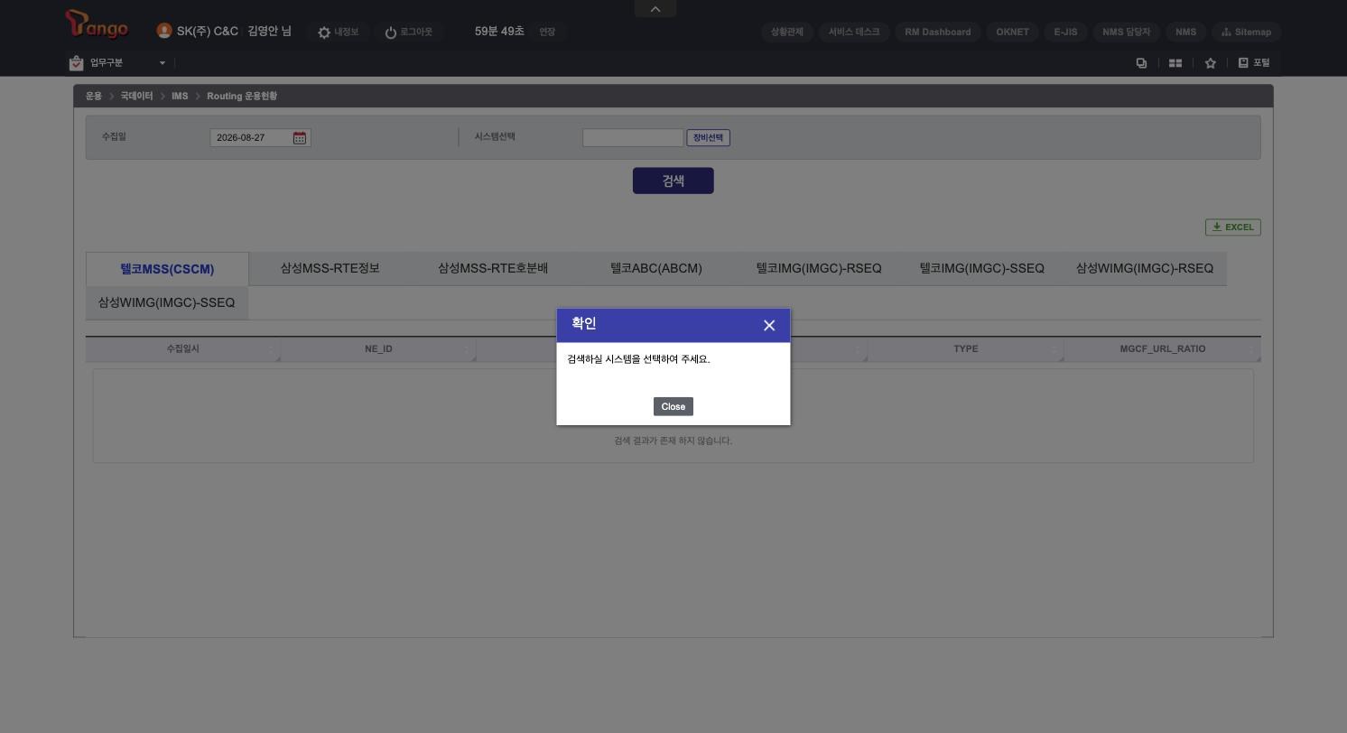The height and width of the screenshot is (733, 1347).
Task: Click the 시스템선택 text field
Action: (x=633, y=138)
